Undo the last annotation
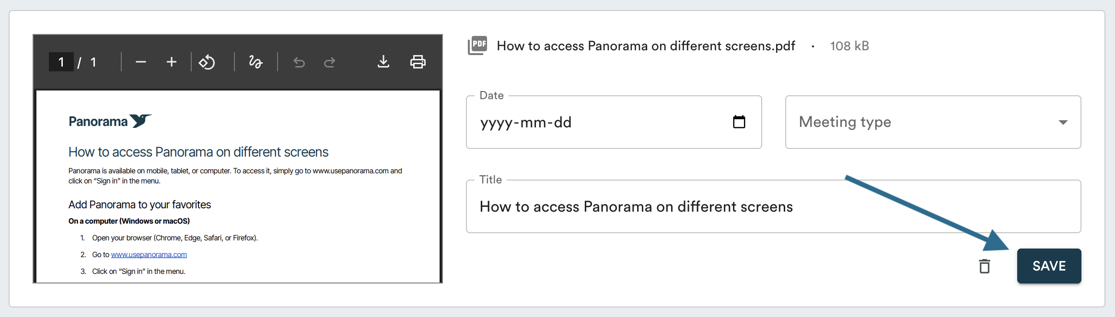 pyautogui.click(x=299, y=62)
